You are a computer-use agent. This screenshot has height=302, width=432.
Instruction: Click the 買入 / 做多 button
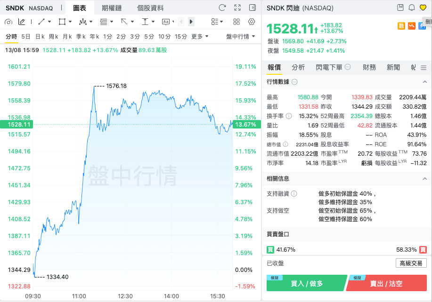click(x=307, y=283)
